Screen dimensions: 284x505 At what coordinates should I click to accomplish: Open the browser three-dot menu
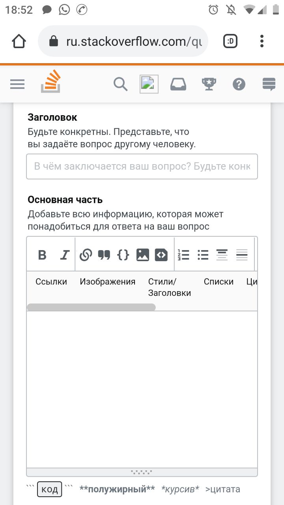click(x=262, y=41)
